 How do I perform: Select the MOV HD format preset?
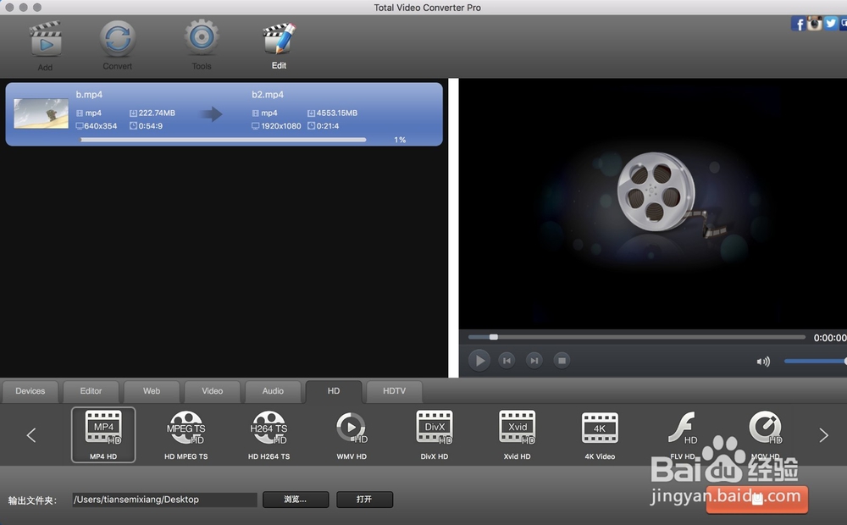pyautogui.click(x=766, y=434)
